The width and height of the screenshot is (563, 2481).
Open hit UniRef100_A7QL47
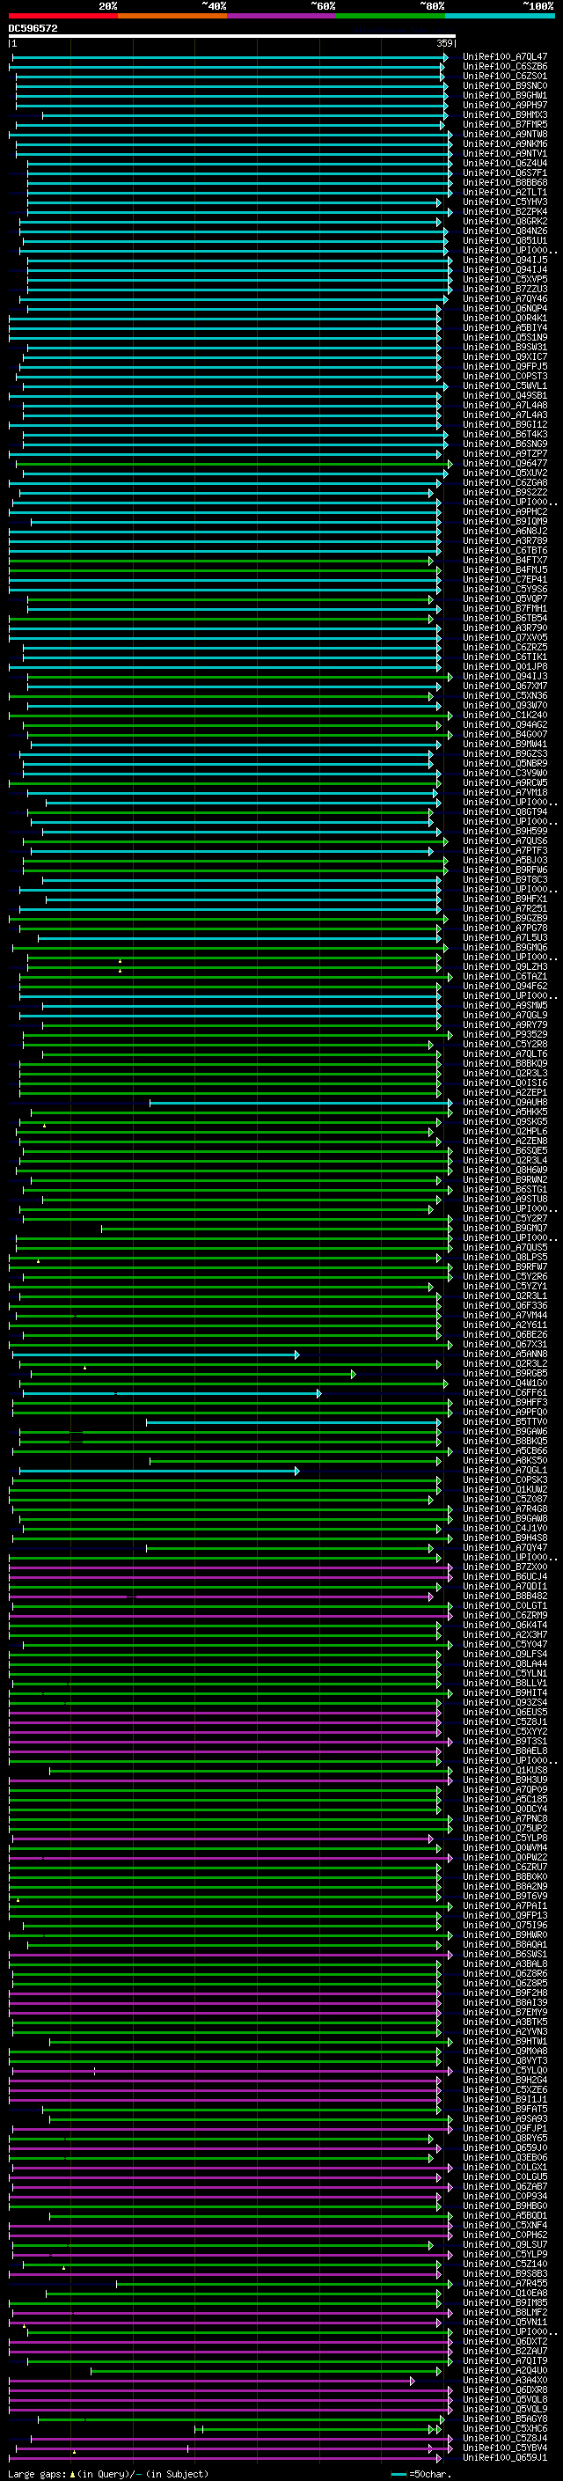pos(504,57)
